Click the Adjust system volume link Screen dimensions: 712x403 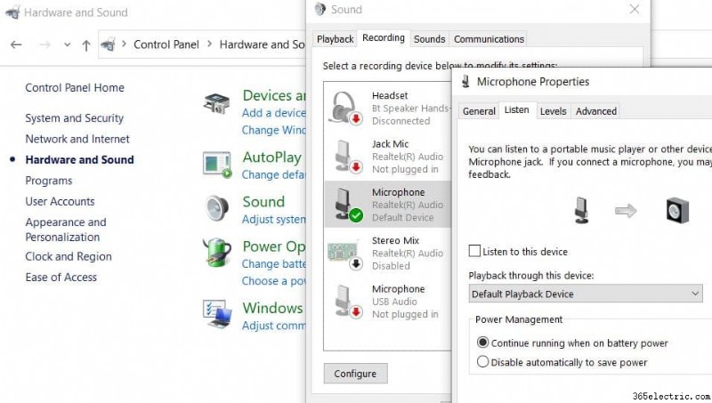(274, 219)
